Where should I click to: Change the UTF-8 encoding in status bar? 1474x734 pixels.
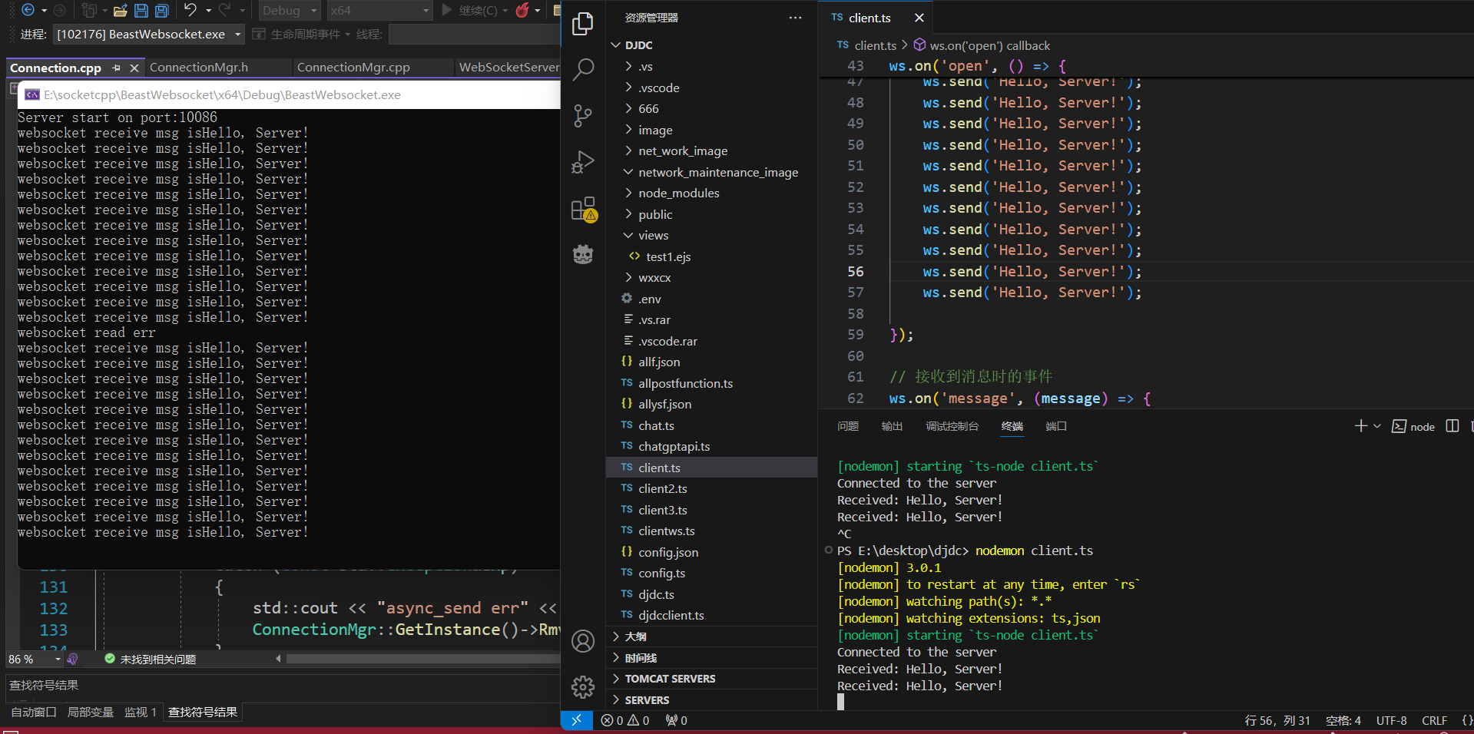(1392, 720)
